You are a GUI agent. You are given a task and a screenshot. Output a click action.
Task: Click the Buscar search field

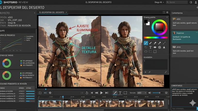[x=177, y=2]
